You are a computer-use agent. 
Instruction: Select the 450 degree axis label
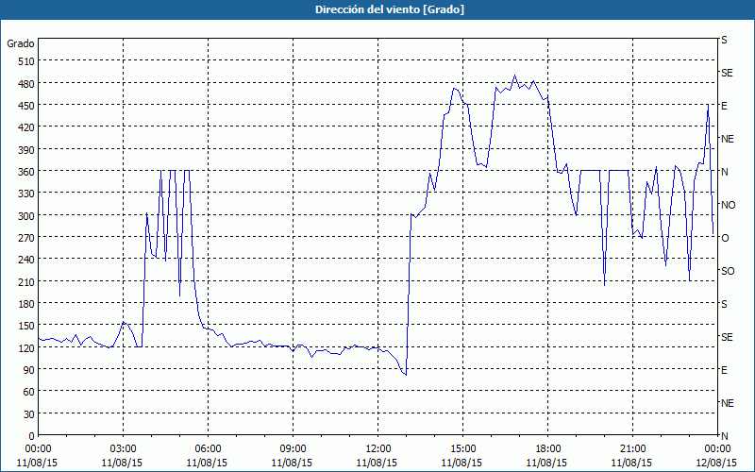click(27, 106)
